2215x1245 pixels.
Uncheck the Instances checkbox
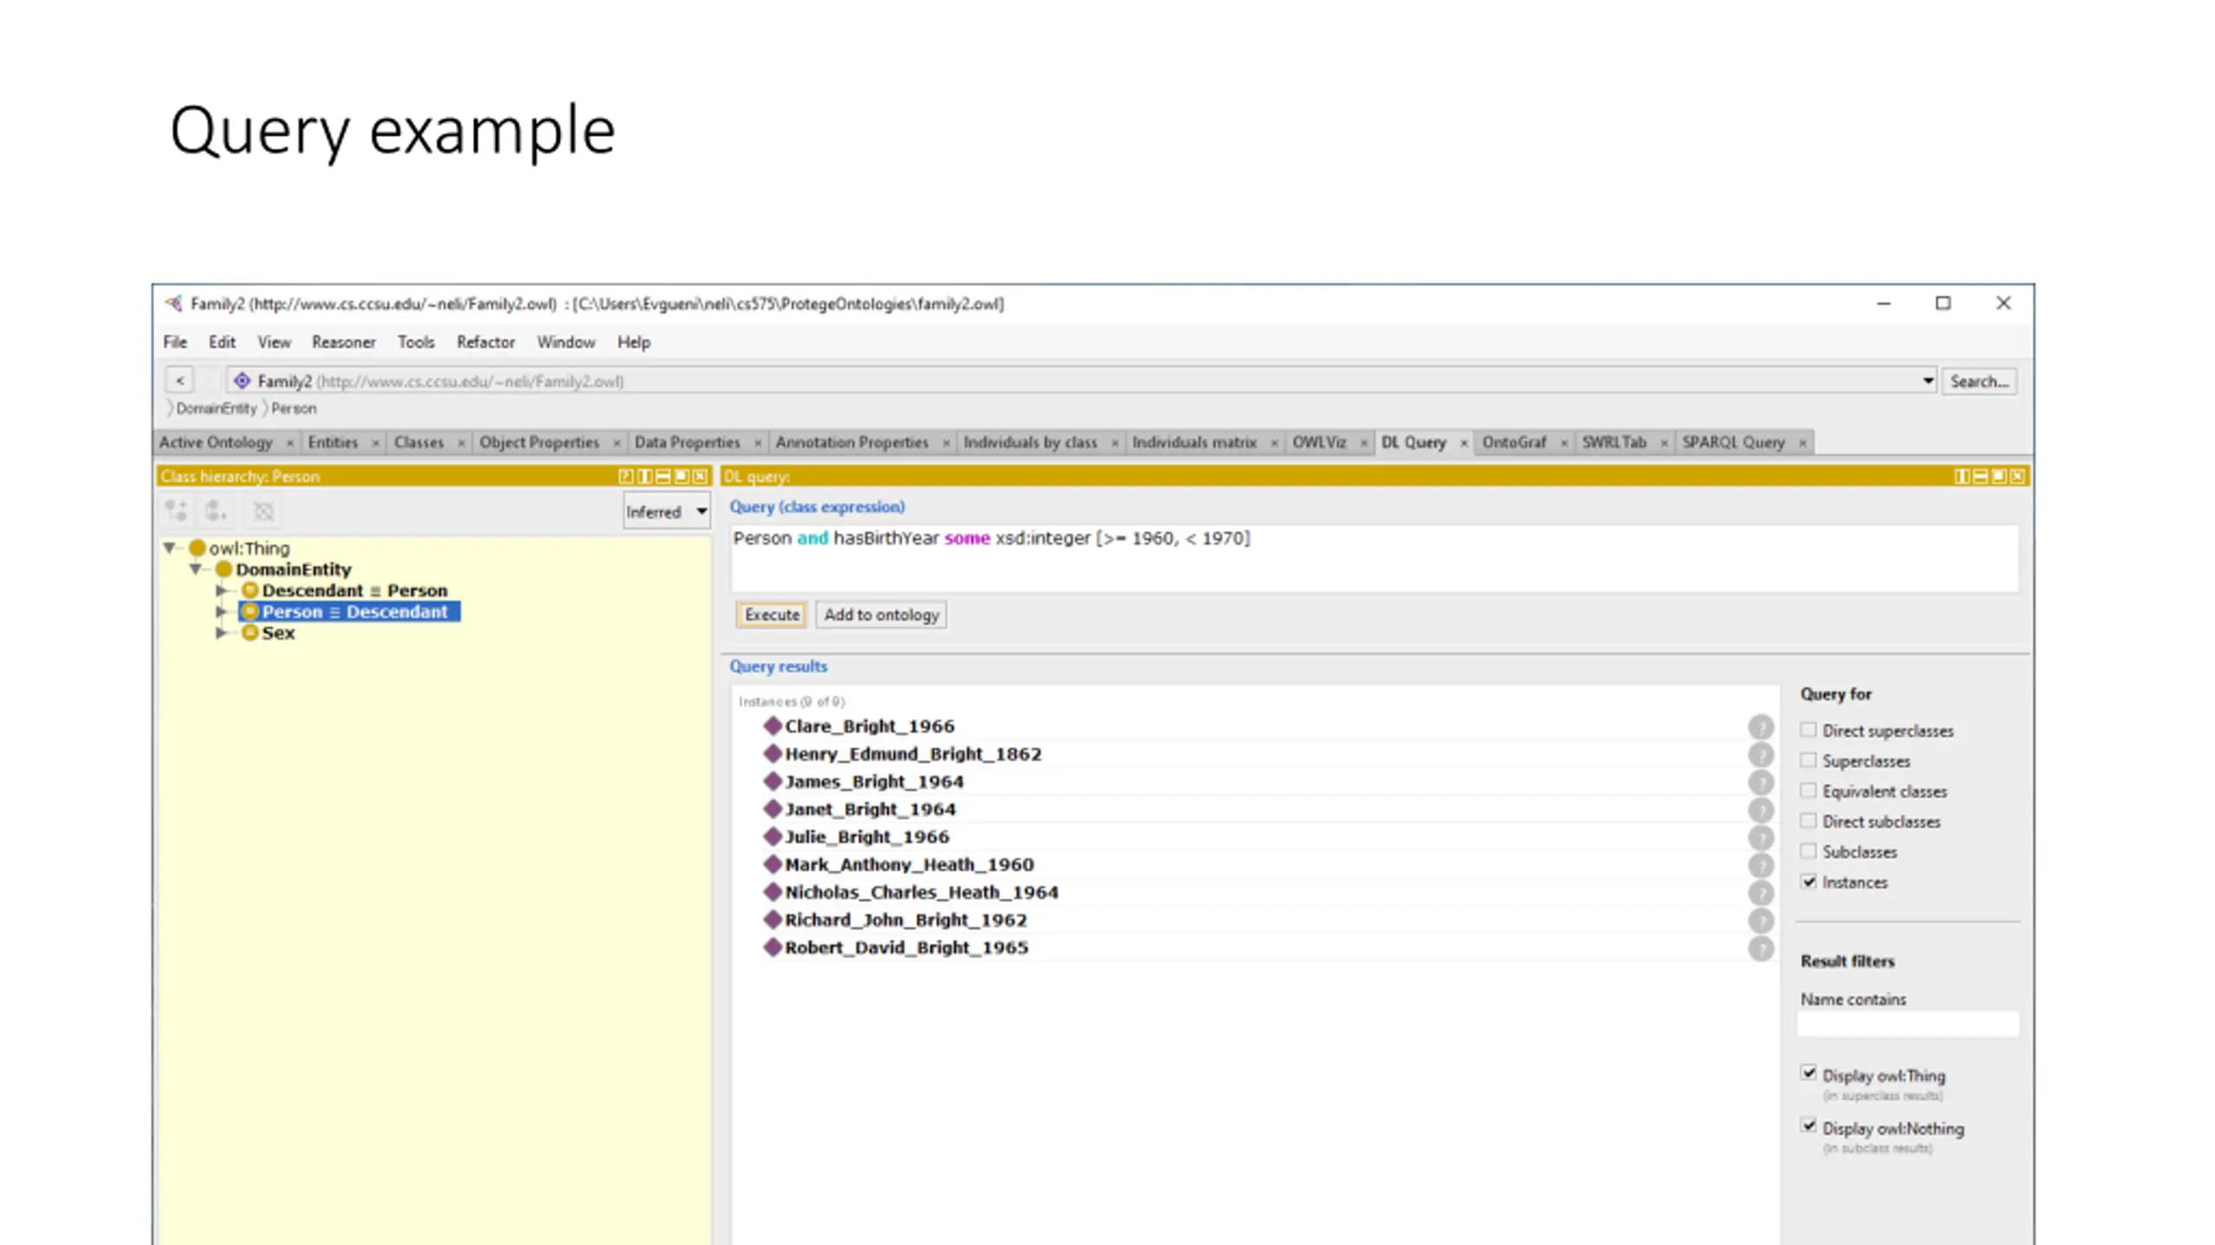click(x=1808, y=881)
